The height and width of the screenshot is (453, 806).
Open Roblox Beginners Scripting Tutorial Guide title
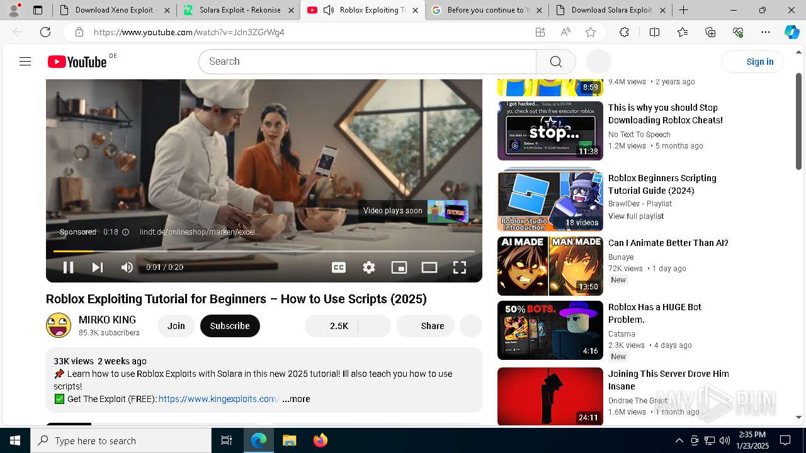tap(662, 184)
